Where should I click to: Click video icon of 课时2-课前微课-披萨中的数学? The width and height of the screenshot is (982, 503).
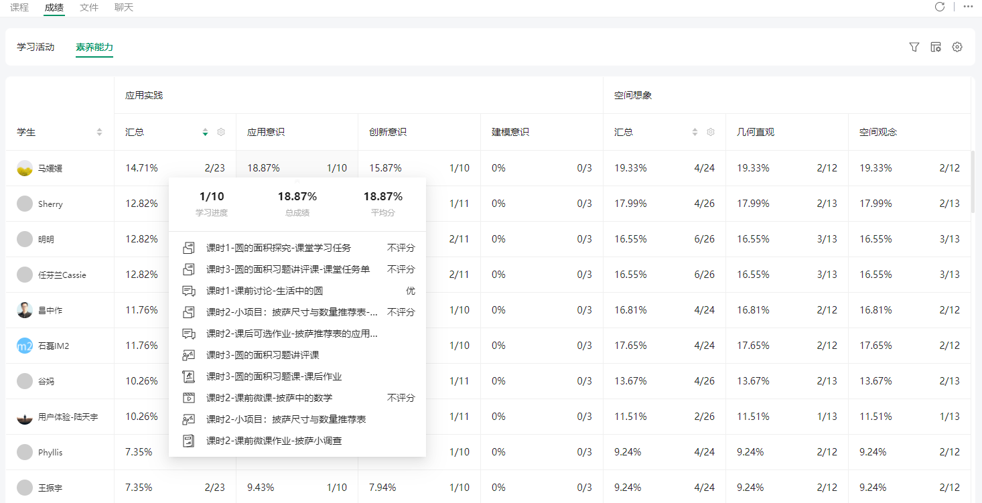click(189, 398)
